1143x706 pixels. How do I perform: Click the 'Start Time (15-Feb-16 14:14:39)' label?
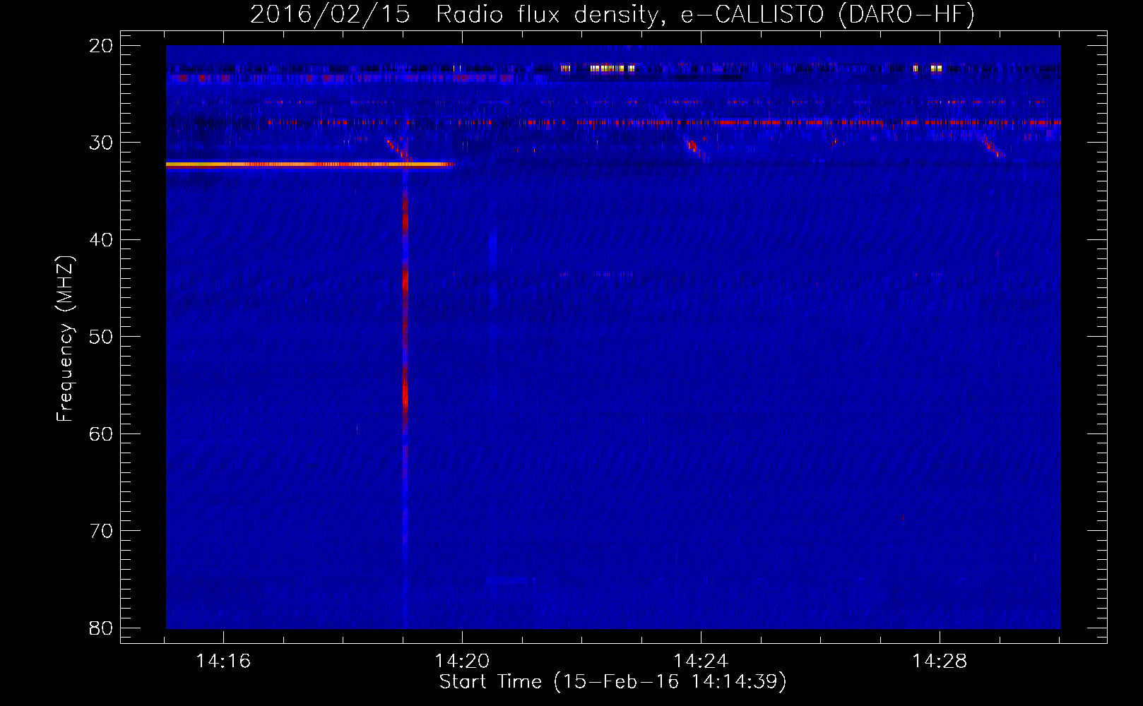click(x=612, y=681)
